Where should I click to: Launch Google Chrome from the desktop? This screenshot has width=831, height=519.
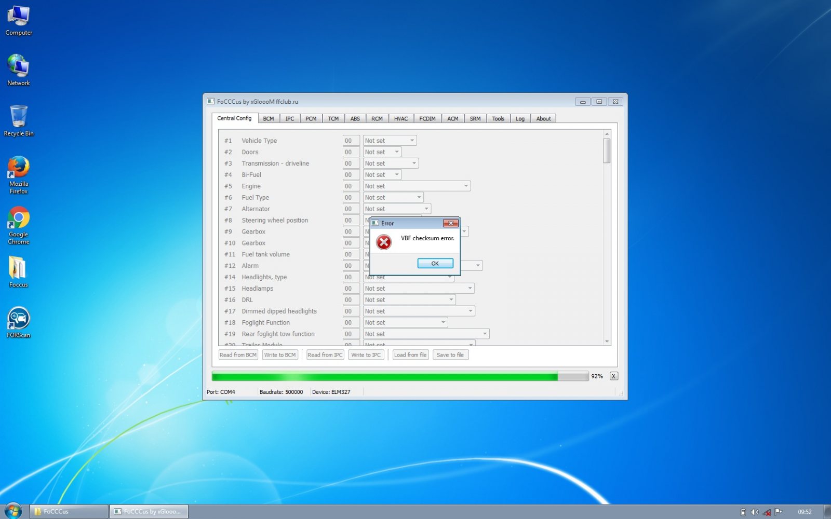pyautogui.click(x=19, y=225)
